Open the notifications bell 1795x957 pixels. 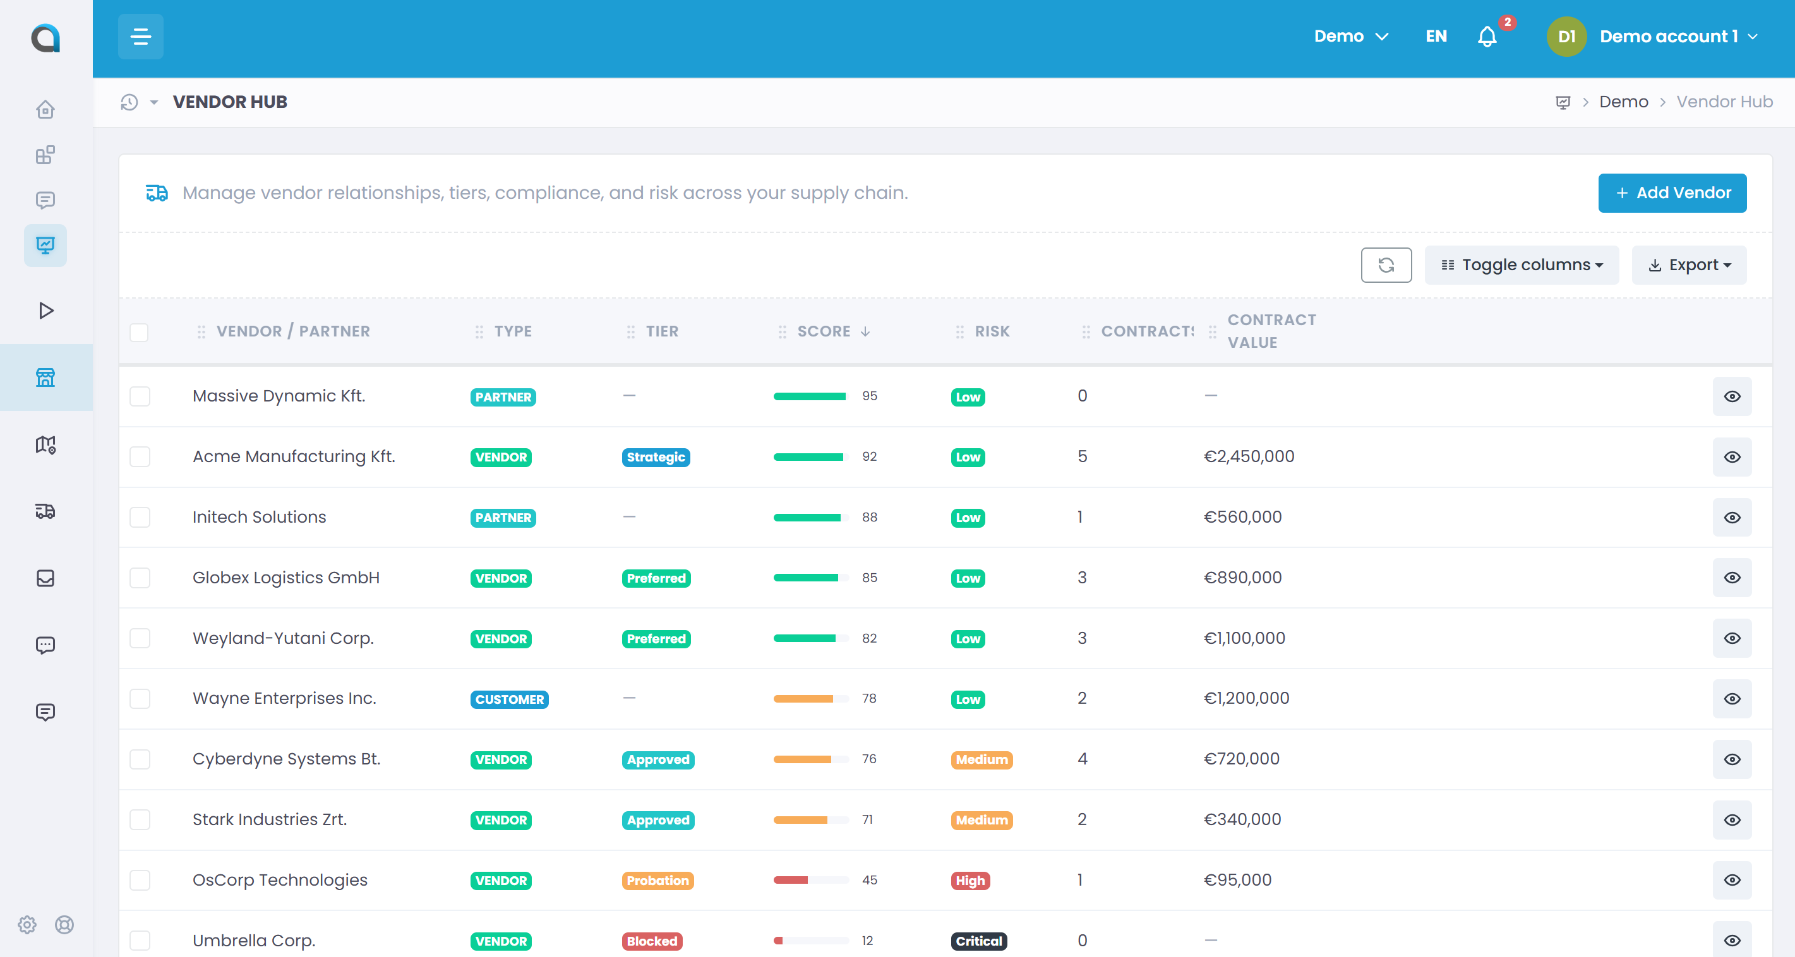[1487, 36]
